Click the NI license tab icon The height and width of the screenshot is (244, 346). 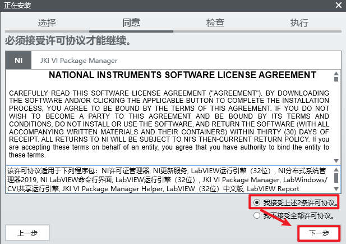19,60
